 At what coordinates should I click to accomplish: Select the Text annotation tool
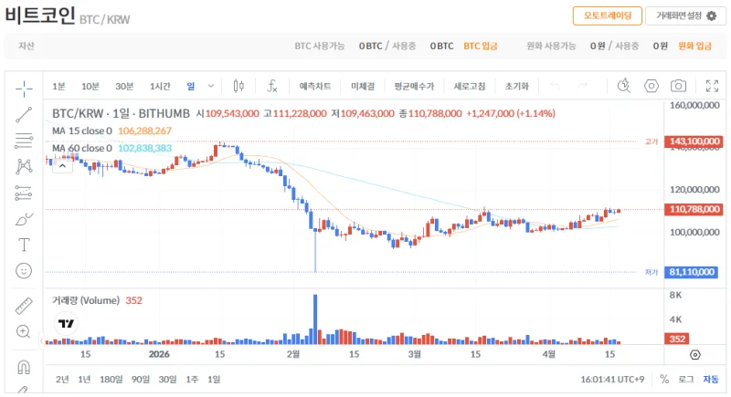24,245
